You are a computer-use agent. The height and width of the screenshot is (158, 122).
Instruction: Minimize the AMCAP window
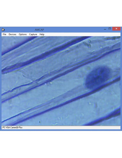click(105, 29)
